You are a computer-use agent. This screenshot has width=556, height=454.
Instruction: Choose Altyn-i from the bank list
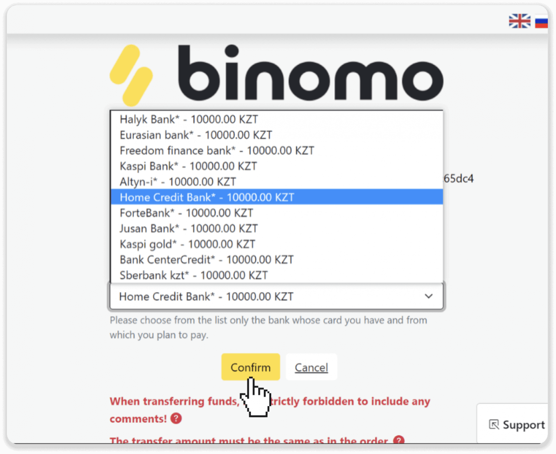coord(276,182)
